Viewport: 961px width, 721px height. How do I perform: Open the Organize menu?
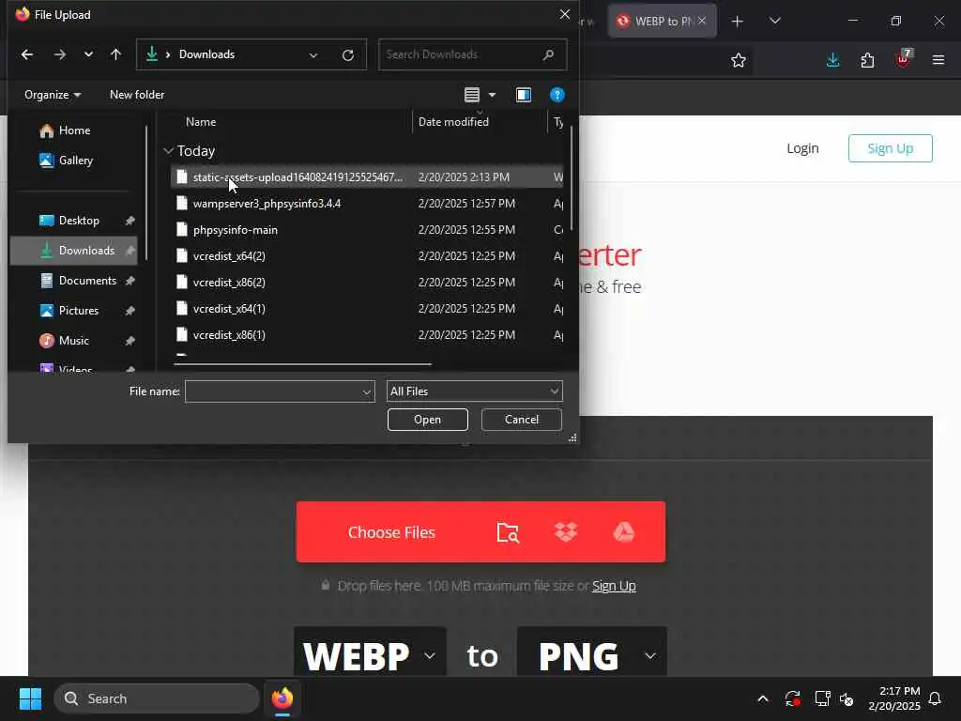(53, 95)
